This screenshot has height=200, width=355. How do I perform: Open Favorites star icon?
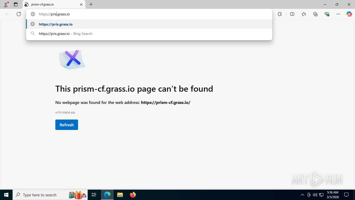coord(304,14)
